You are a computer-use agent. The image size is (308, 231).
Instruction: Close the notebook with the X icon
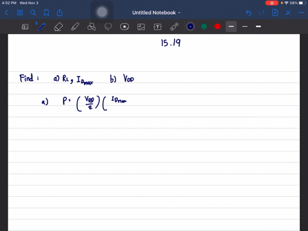click(x=288, y=13)
